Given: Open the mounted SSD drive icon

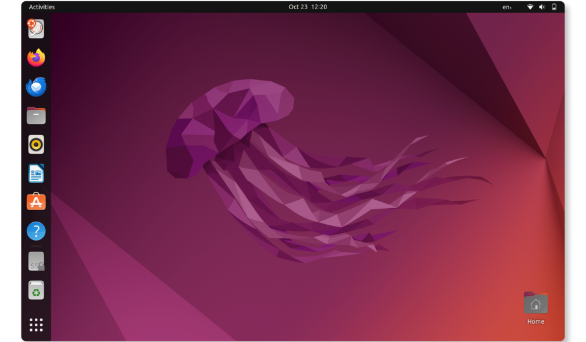Looking at the screenshot, I should click(36, 261).
